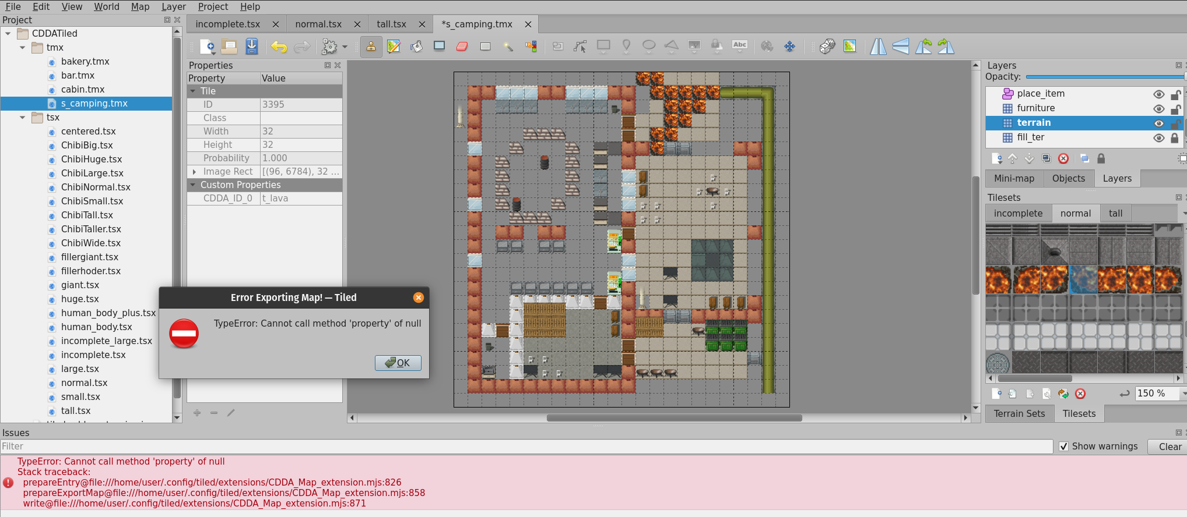Select the Stamp Brush tool

tap(371, 47)
